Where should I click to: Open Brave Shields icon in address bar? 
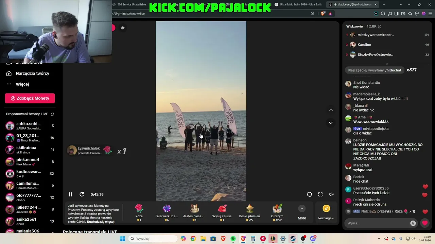click(x=323, y=14)
